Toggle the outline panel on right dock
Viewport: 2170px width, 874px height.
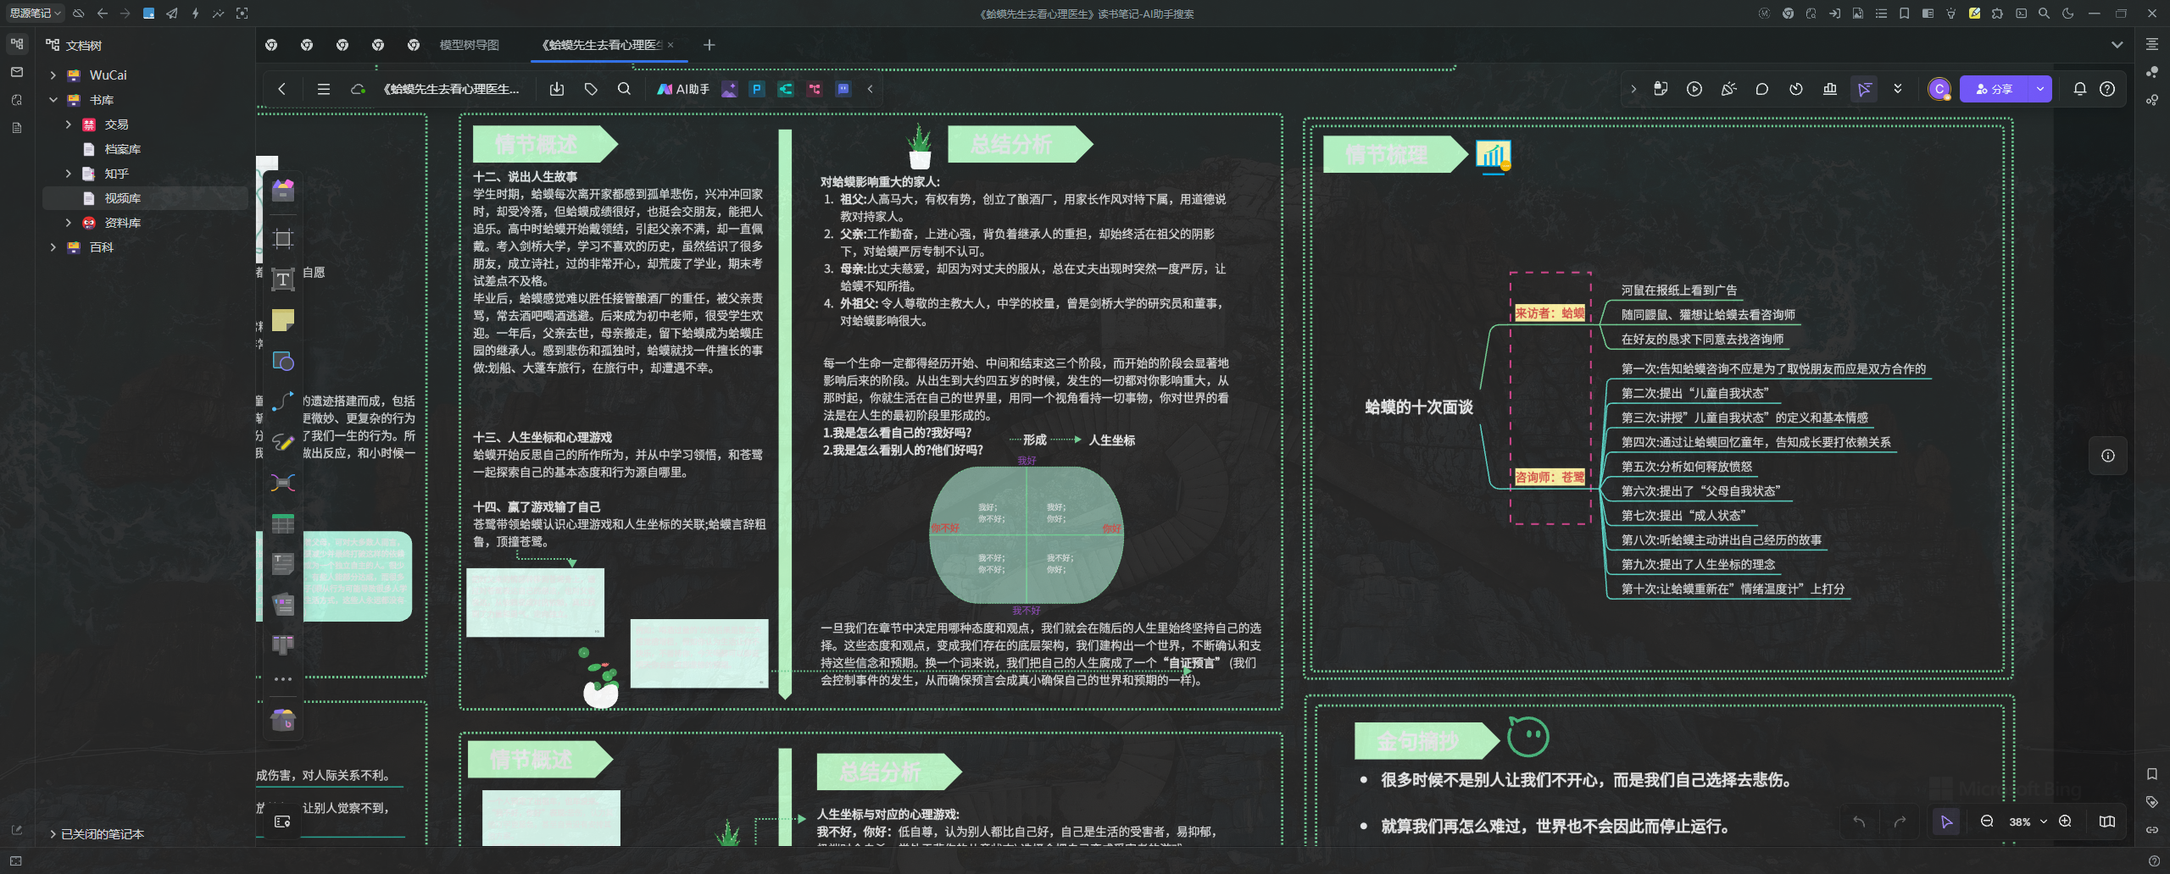click(2152, 44)
